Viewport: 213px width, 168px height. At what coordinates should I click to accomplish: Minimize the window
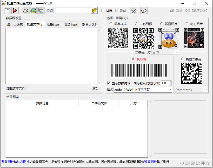click(183, 3)
